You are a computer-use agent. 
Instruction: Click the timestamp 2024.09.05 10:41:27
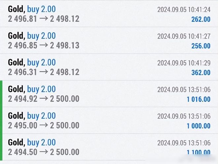tap(184, 36)
